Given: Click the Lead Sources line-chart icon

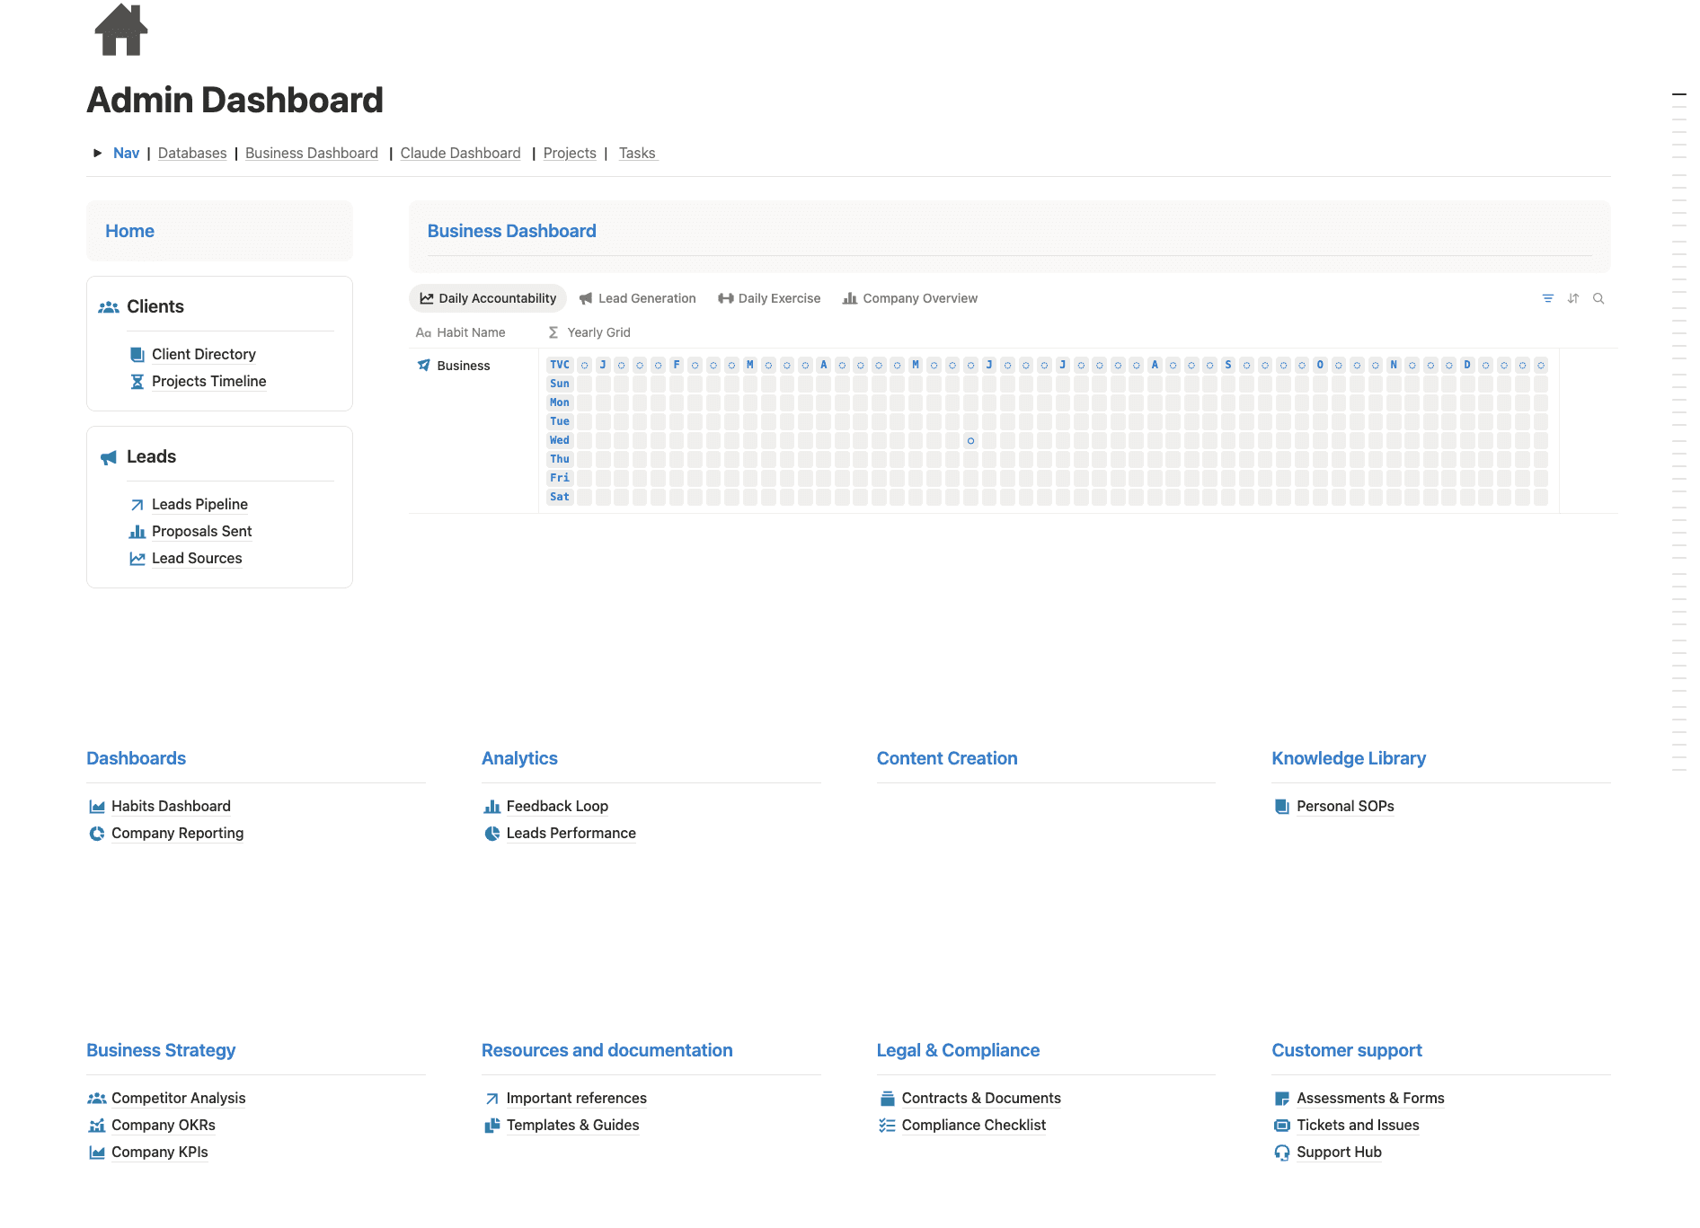Looking at the screenshot, I should (137, 558).
